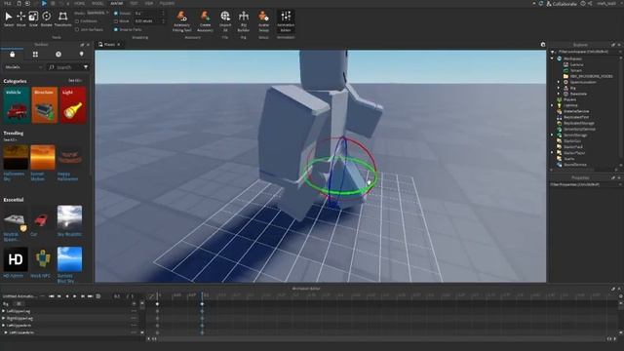Jump to the last animation frame

coord(91,296)
